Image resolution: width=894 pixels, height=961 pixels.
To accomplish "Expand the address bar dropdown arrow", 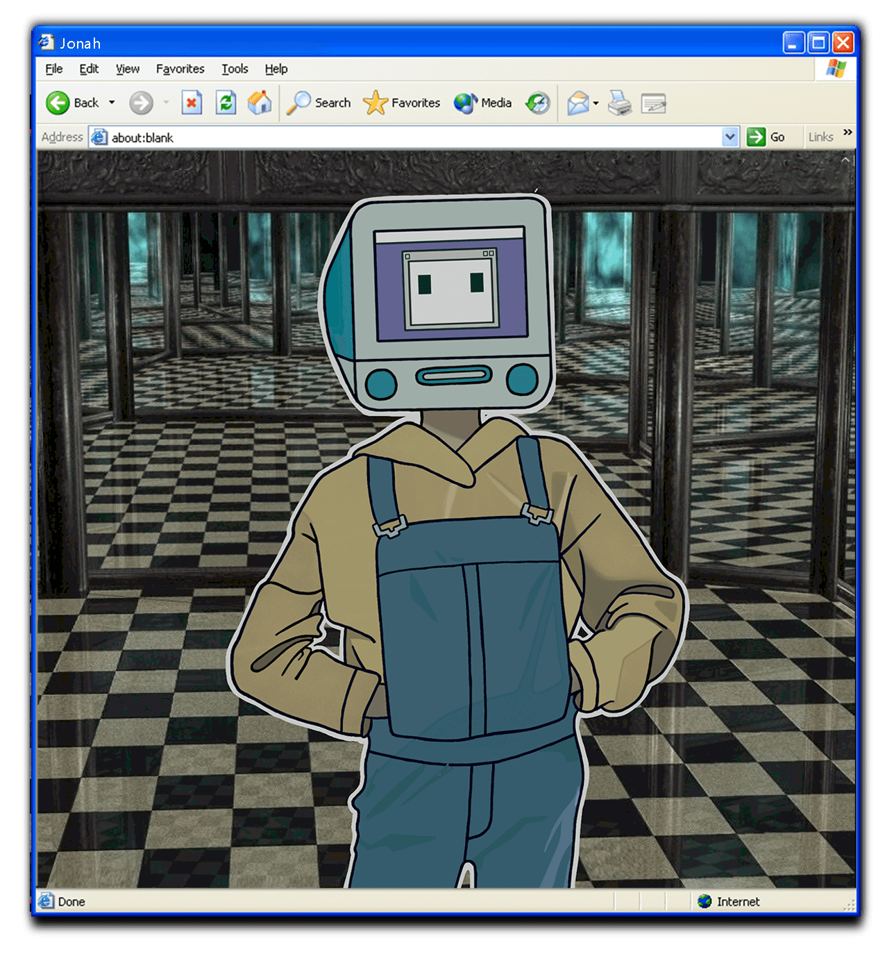I will click(x=730, y=137).
